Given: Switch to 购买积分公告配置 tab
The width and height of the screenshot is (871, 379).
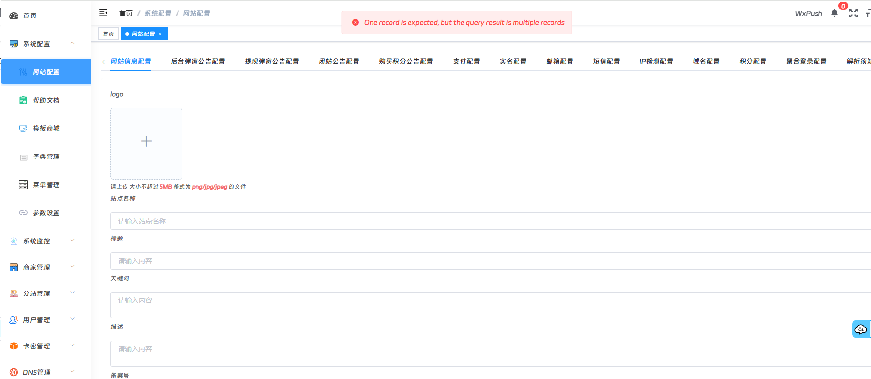Looking at the screenshot, I should tap(406, 61).
